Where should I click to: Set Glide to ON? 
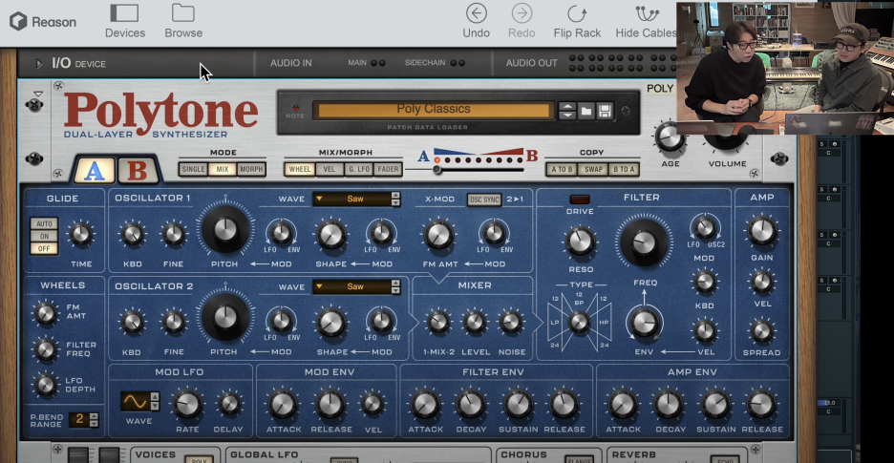(44, 236)
